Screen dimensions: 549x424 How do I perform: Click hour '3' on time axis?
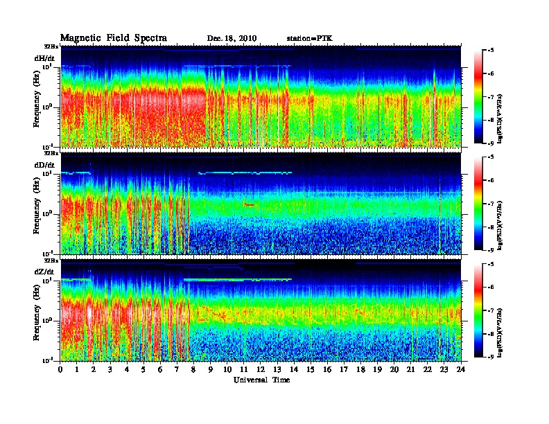click(x=110, y=370)
